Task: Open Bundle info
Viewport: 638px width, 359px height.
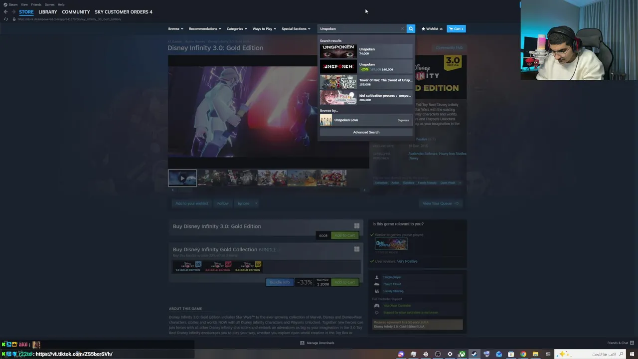Action: pyautogui.click(x=279, y=282)
